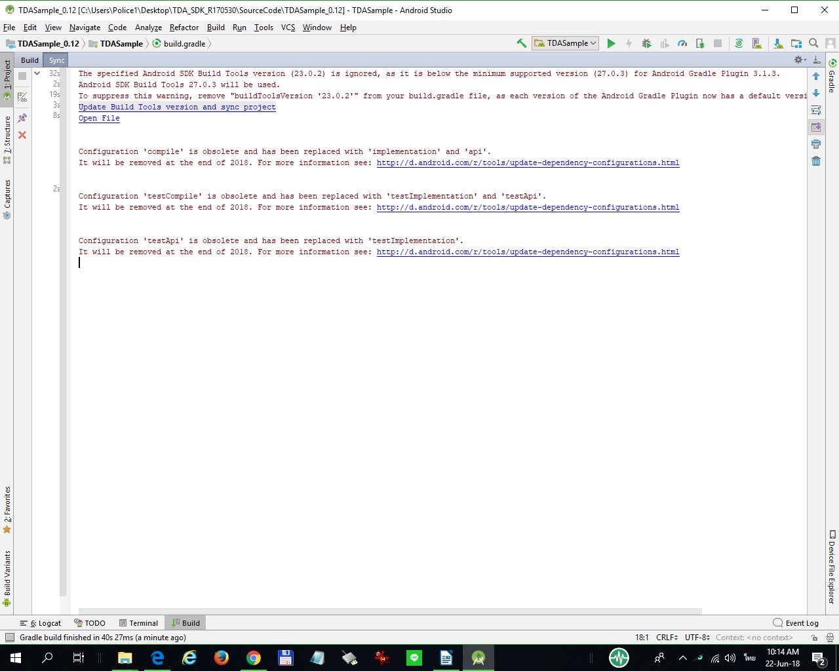Open the TDASample run configuration dropdown
Viewport: 839px width, 671px height.
coord(565,43)
